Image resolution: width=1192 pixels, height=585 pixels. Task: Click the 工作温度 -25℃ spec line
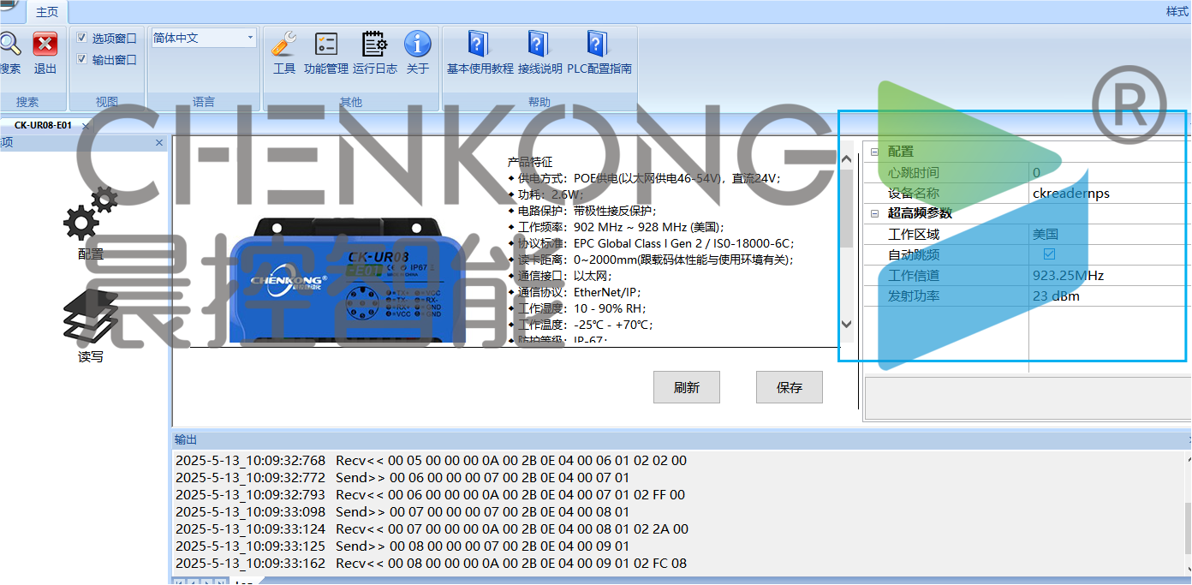581,324
